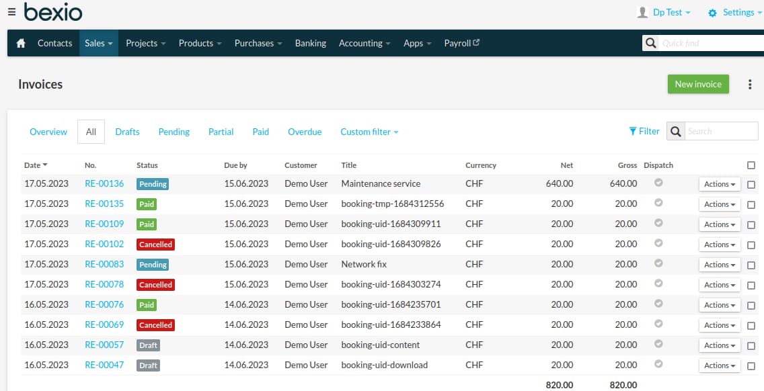
Task: Sort table by the Date column header
Action: point(36,165)
